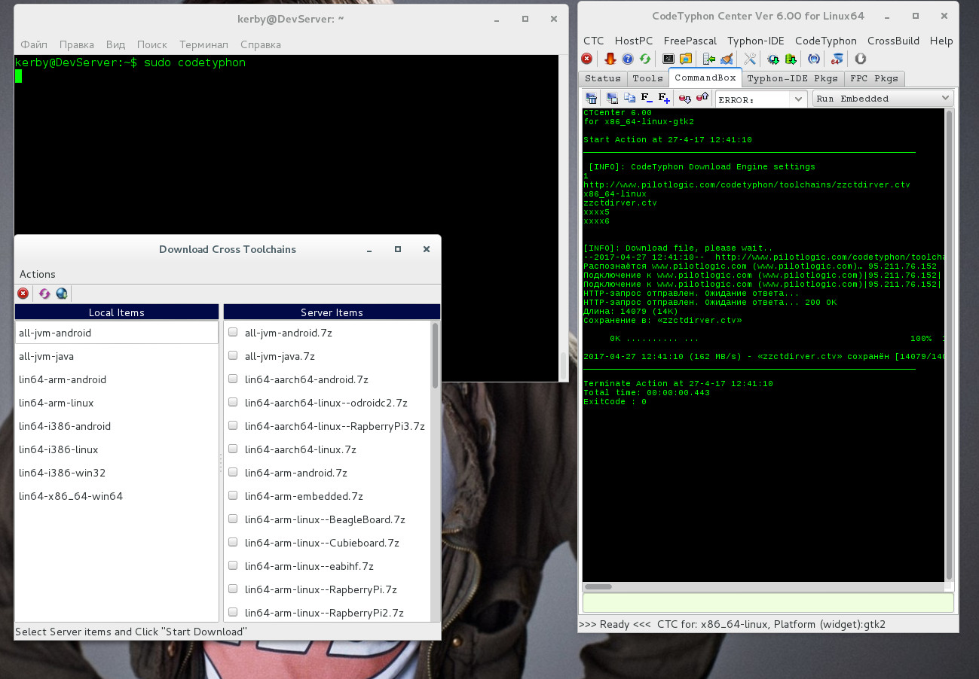The image size is (979, 679).
Task: Open the blue help question-mark icon
Action: click(x=628, y=59)
